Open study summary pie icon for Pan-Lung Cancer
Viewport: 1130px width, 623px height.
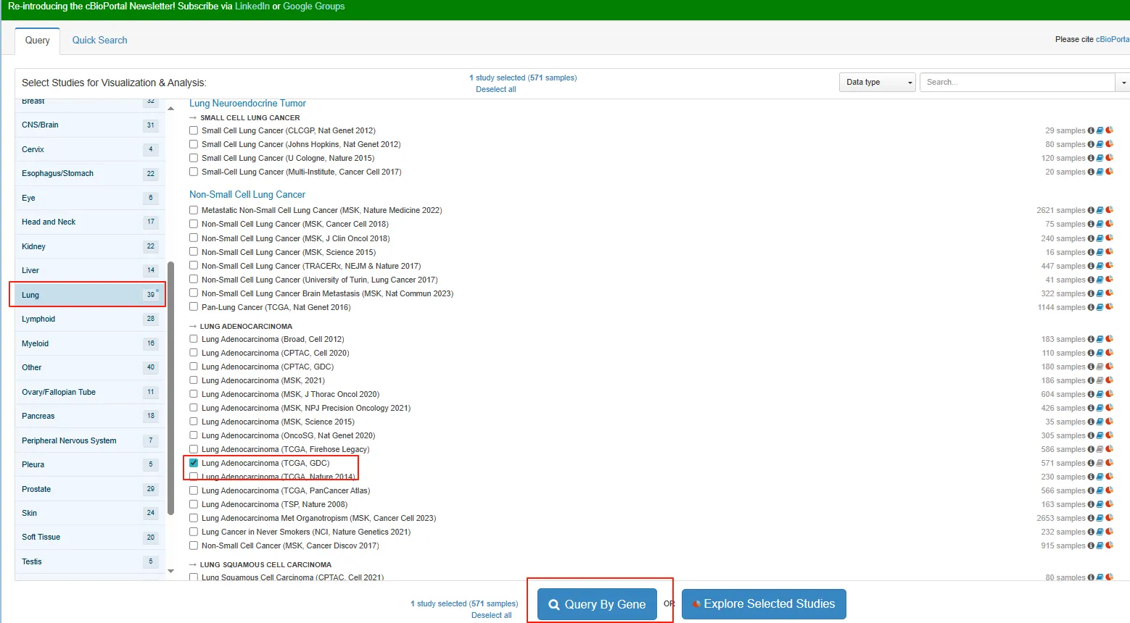pyautogui.click(x=1109, y=307)
